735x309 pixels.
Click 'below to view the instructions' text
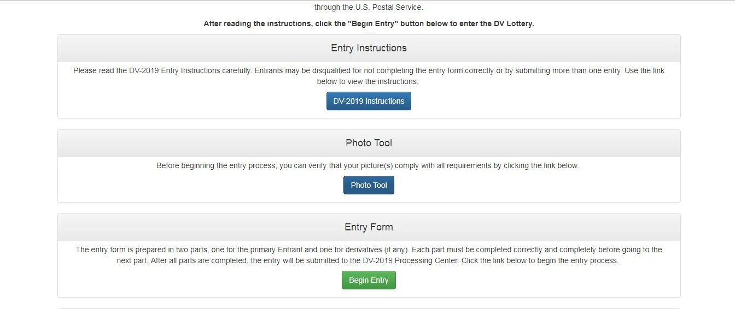(367, 81)
